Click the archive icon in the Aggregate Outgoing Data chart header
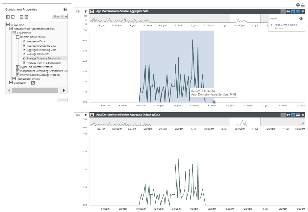Screen dimensions: 308x212 (x=293, y=115)
